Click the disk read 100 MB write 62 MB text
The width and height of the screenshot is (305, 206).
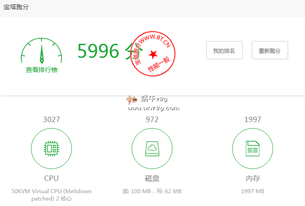click(152, 191)
